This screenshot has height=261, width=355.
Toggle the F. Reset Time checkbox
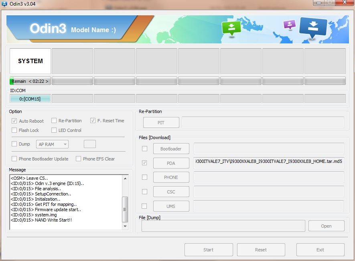click(x=93, y=121)
